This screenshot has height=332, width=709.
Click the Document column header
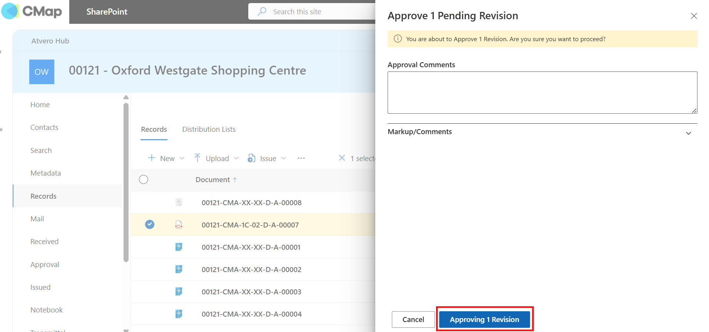(x=212, y=179)
